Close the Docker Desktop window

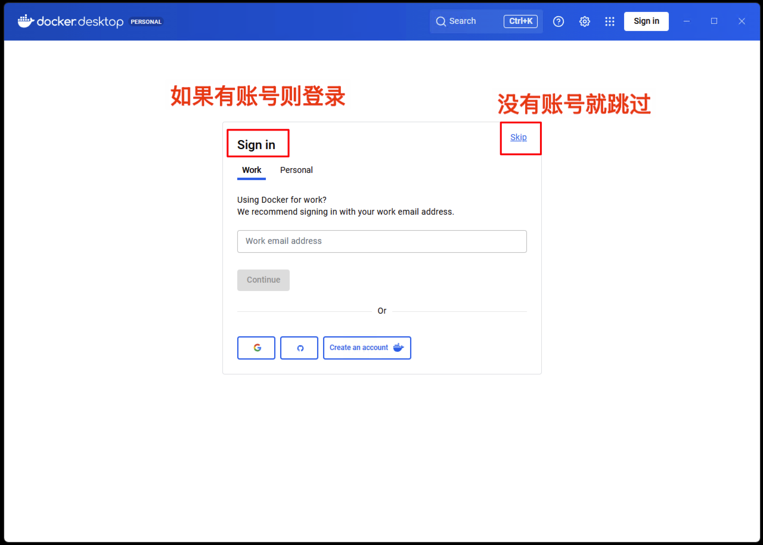click(742, 21)
